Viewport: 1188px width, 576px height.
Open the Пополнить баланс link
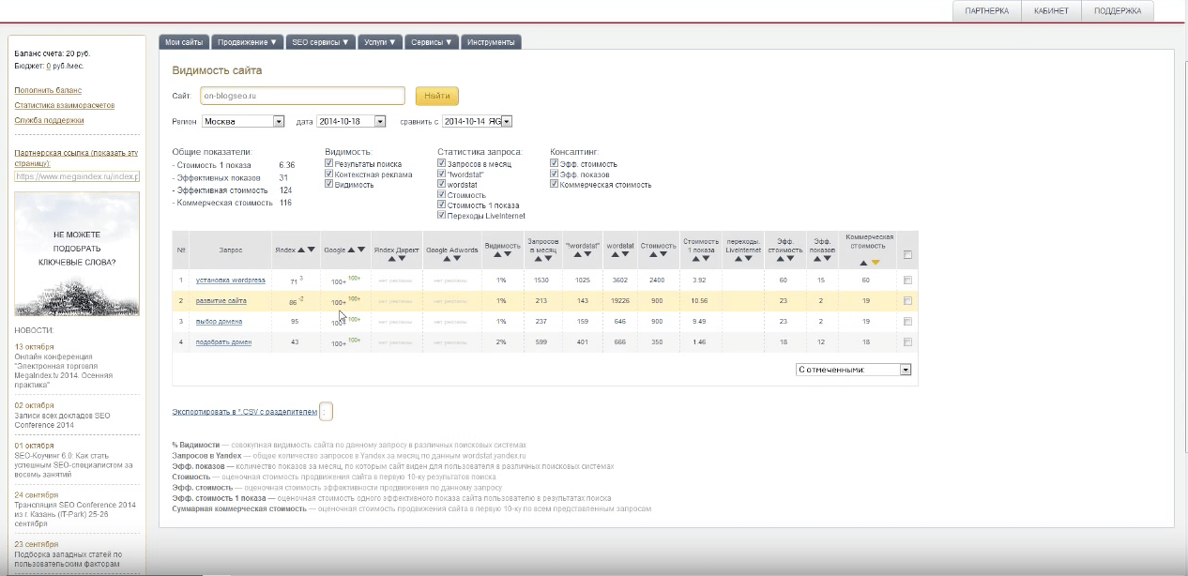(x=48, y=90)
